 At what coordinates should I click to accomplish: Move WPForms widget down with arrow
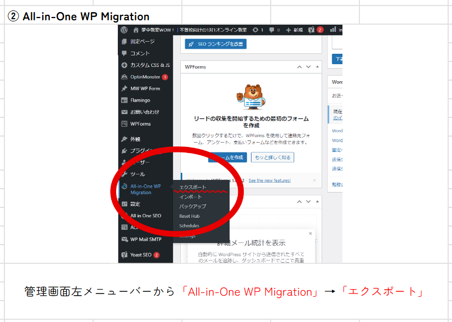[308, 67]
